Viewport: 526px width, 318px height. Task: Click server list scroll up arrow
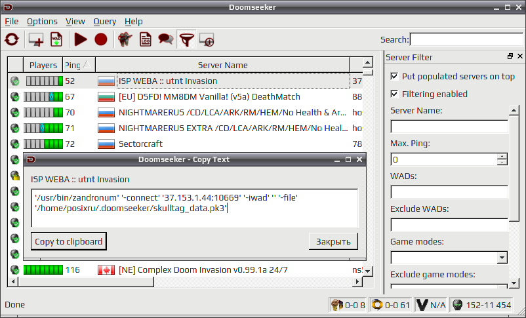pyautogui.click(x=368, y=62)
